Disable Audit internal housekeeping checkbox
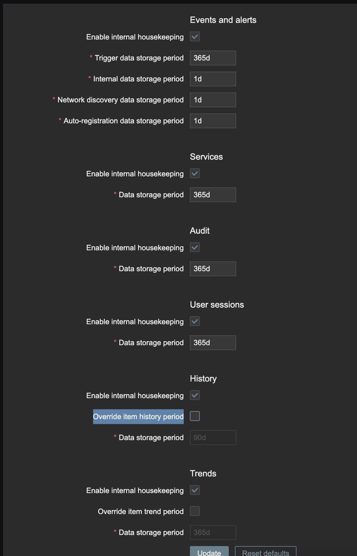This screenshot has height=556, width=357. pyautogui.click(x=195, y=248)
